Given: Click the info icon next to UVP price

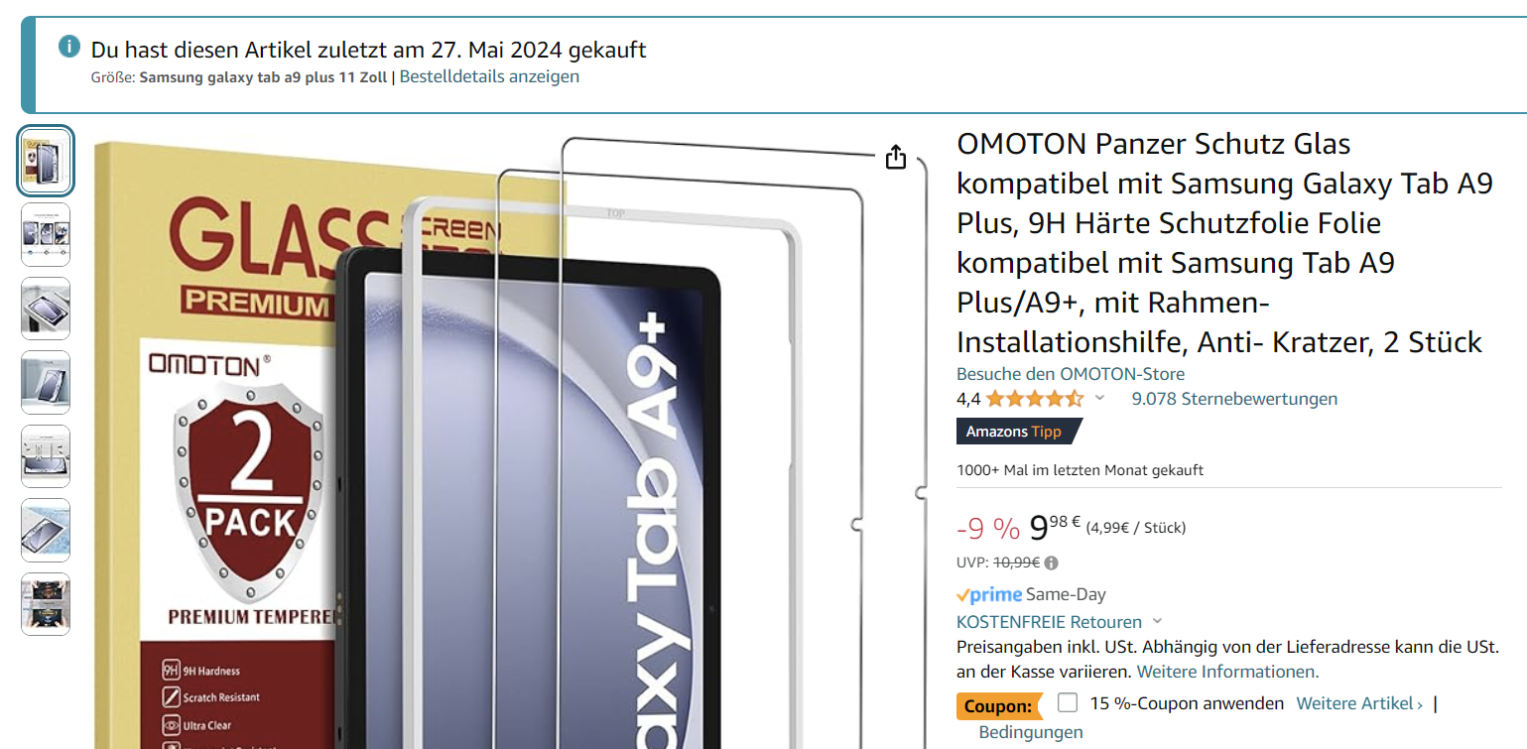Looking at the screenshot, I should pos(1052,562).
